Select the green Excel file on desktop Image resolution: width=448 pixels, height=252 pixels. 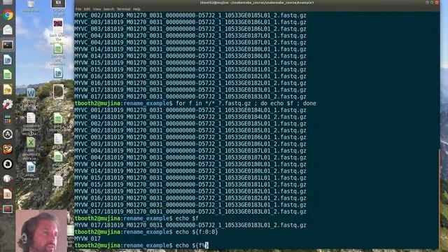[31, 143]
